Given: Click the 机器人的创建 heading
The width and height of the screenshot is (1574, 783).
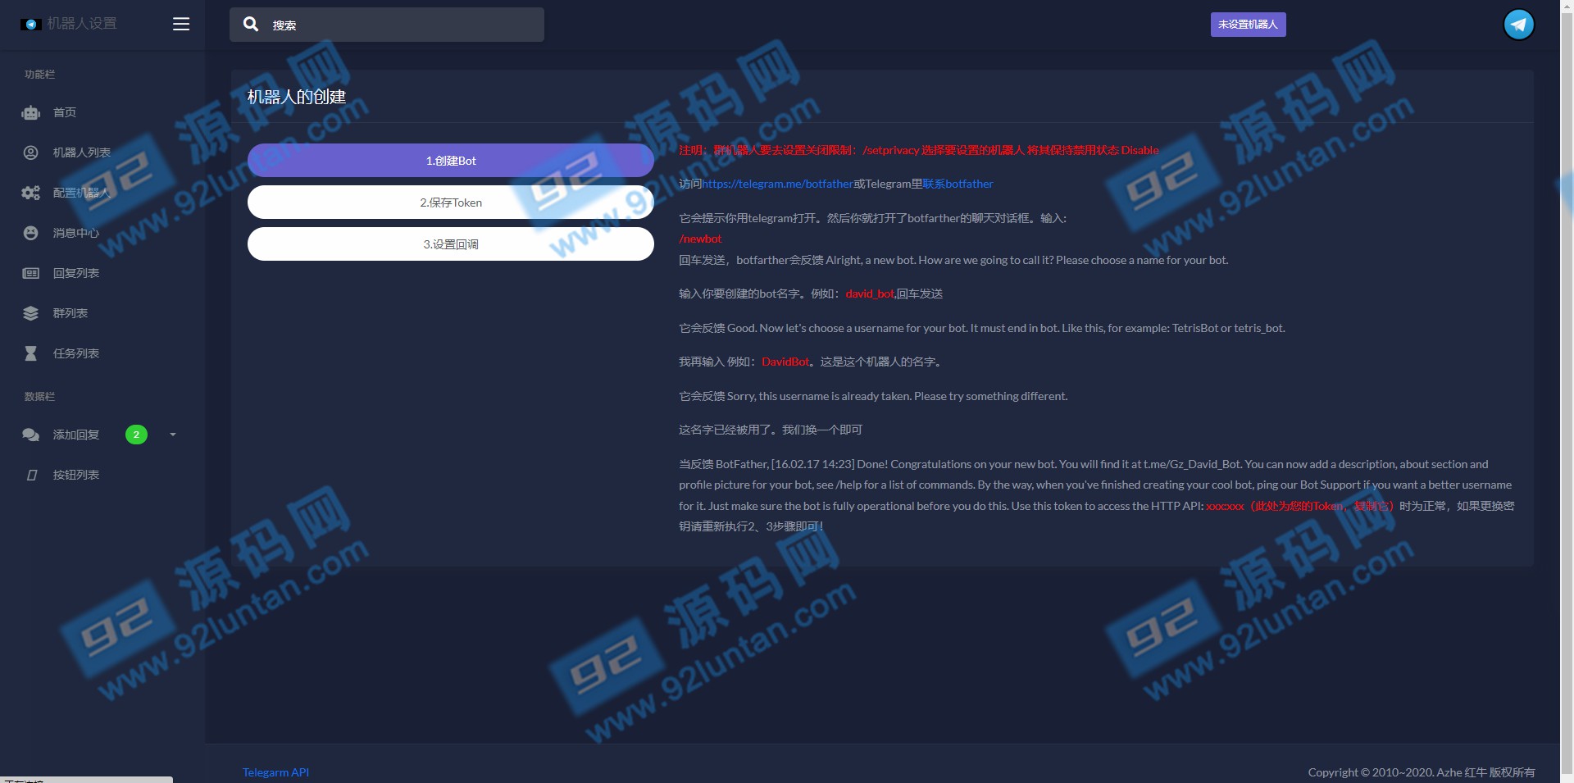Looking at the screenshot, I should (297, 97).
